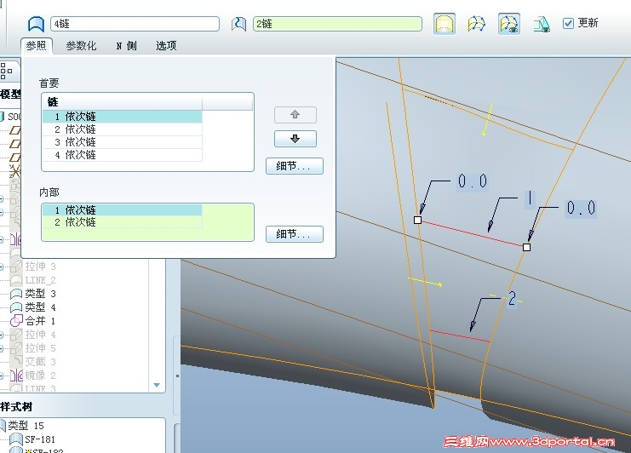Select 类型 15 in the style tree
Image resolution: width=631 pixels, height=453 pixels.
click(26, 426)
